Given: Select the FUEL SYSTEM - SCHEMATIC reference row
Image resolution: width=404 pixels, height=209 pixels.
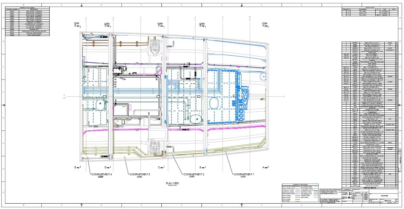Looking at the screenshot, I should [x=27, y=17].
